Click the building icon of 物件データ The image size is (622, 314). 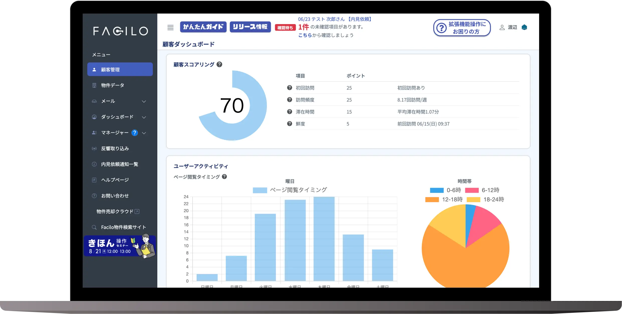[94, 85]
